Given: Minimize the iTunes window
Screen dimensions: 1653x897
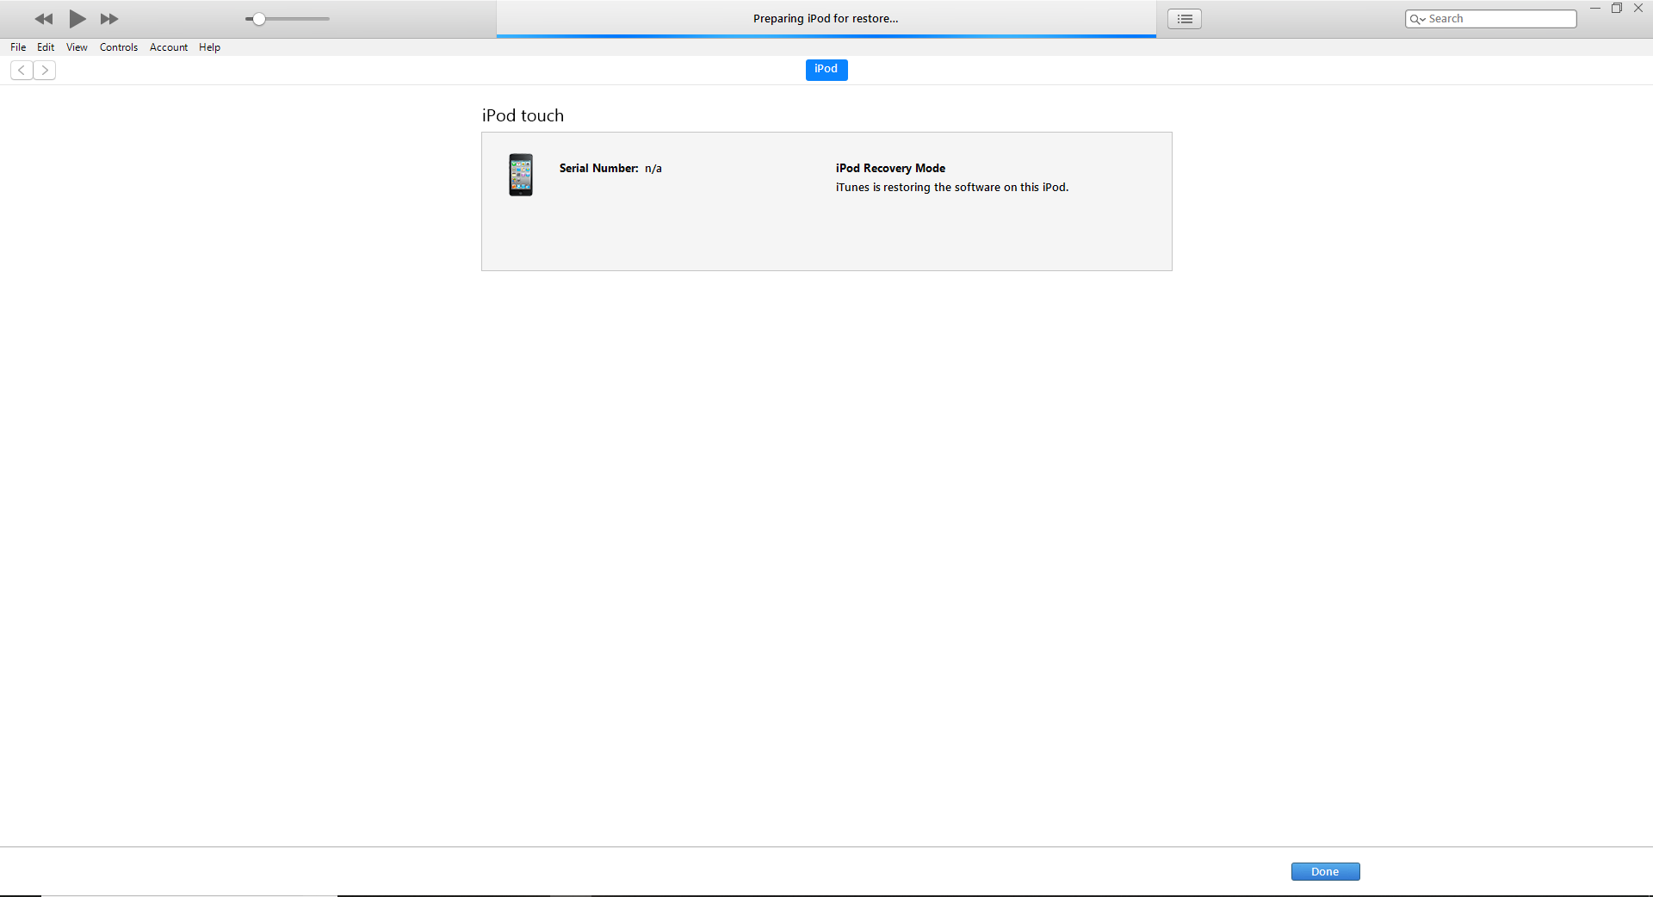Looking at the screenshot, I should pos(1594,8).
